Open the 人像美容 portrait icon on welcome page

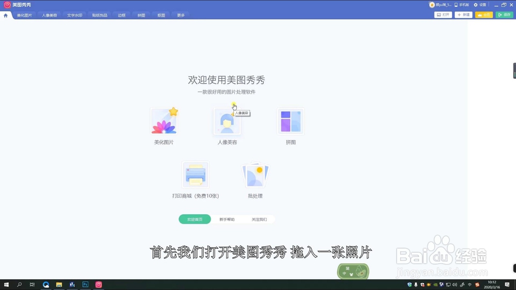227,121
